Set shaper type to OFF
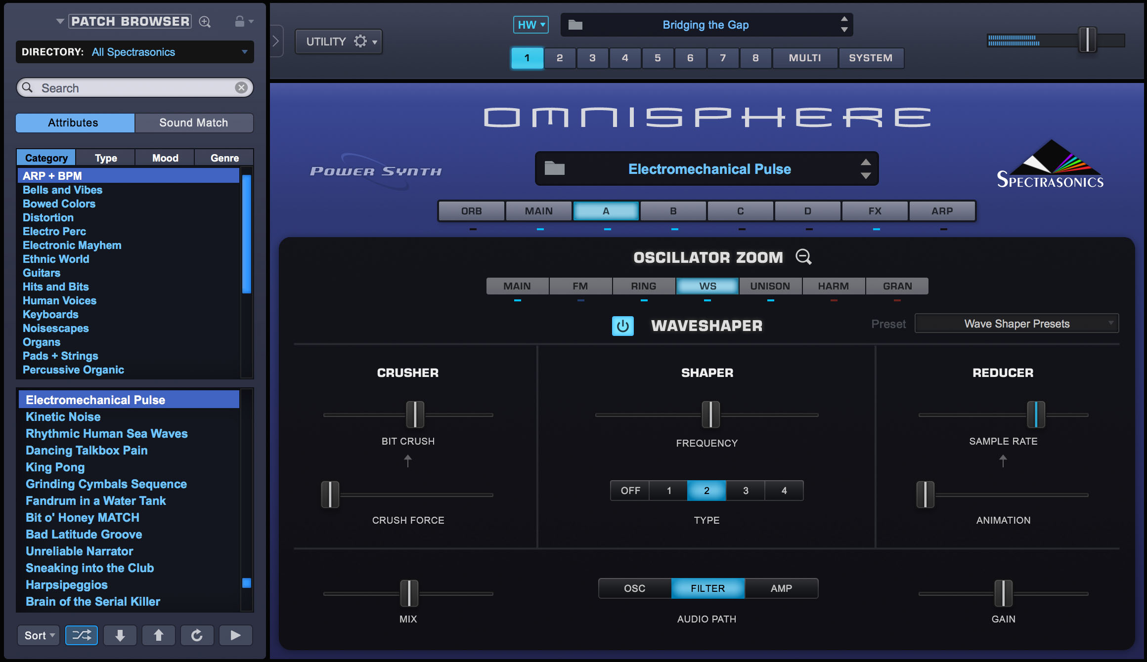1147x662 pixels. pyautogui.click(x=630, y=491)
